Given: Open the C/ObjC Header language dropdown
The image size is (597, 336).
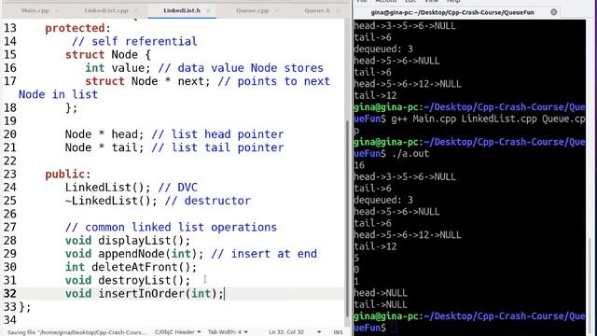Looking at the screenshot, I should (177, 332).
